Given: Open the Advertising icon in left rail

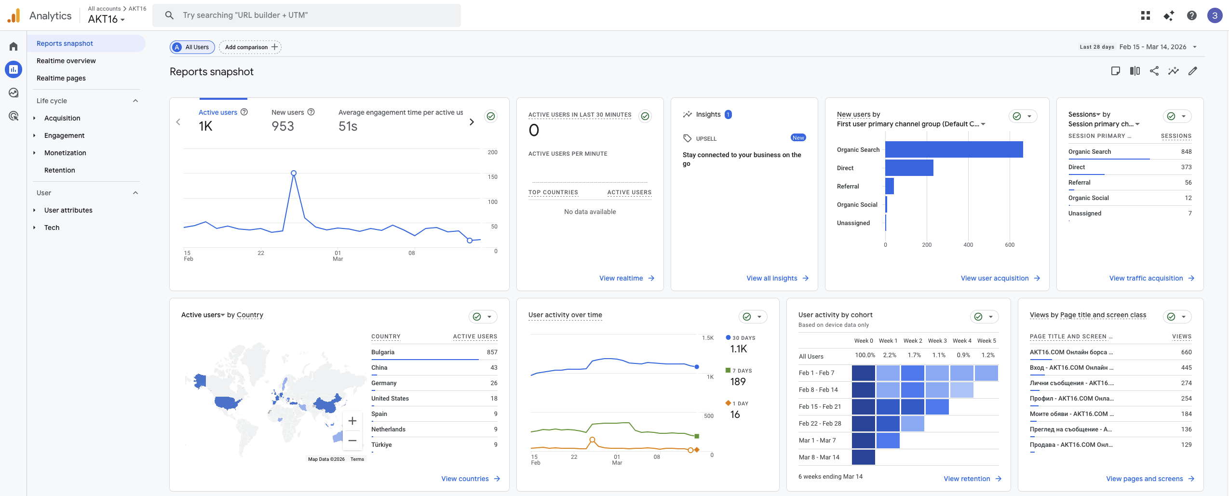Looking at the screenshot, I should [x=14, y=116].
